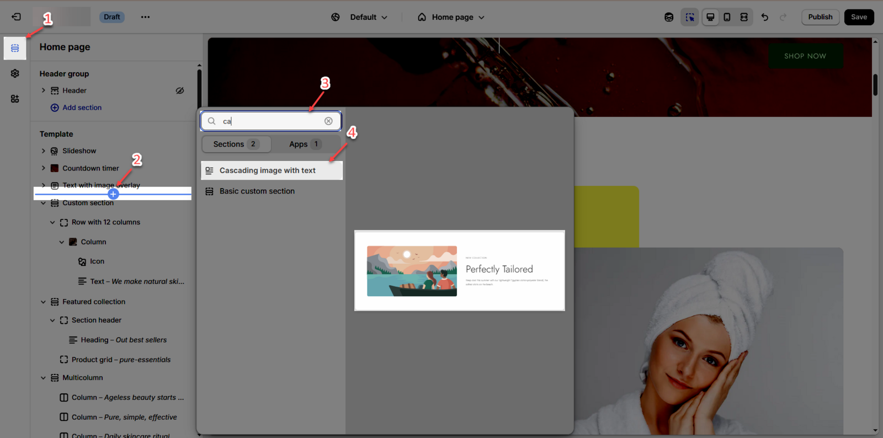Collapse the Featured collection section
This screenshot has height=438, width=883.
point(44,302)
